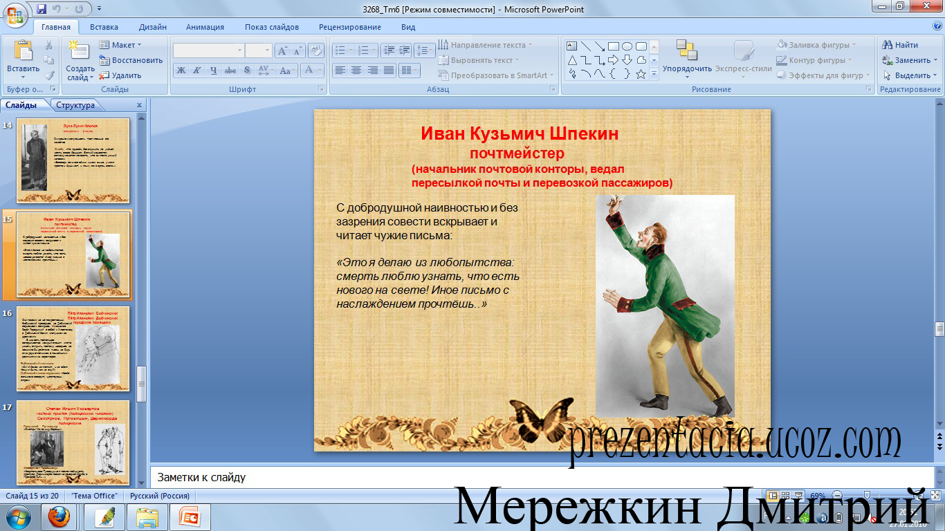Toggle center text alignment
The width and height of the screenshot is (945, 531).
tap(356, 70)
